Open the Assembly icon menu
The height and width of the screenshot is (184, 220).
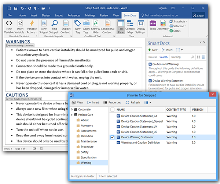tap(163, 23)
